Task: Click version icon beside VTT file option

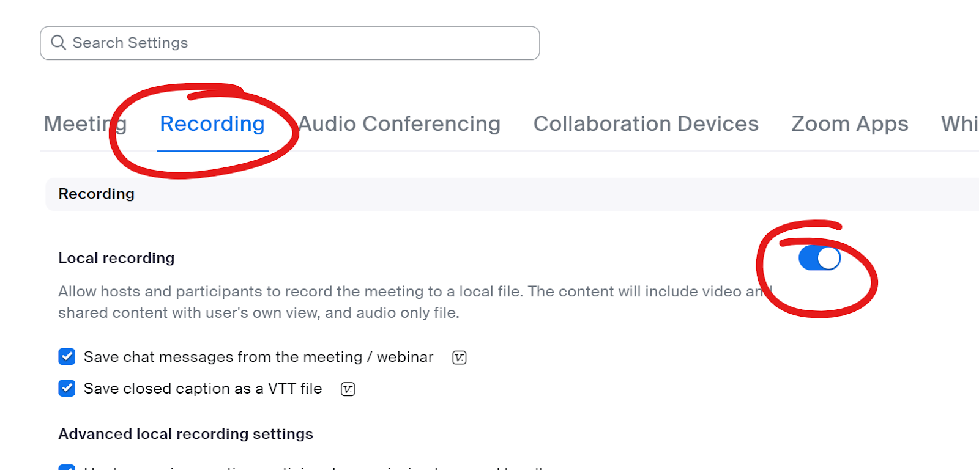Action: 348,389
